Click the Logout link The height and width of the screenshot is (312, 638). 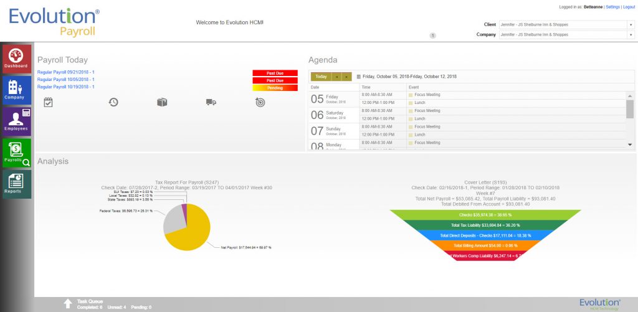click(x=629, y=7)
